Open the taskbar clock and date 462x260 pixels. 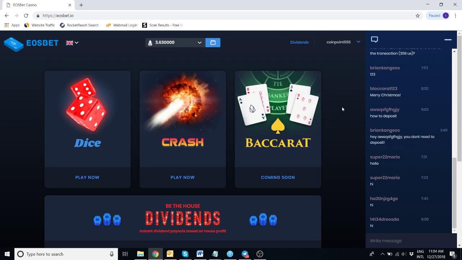(x=436, y=254)
